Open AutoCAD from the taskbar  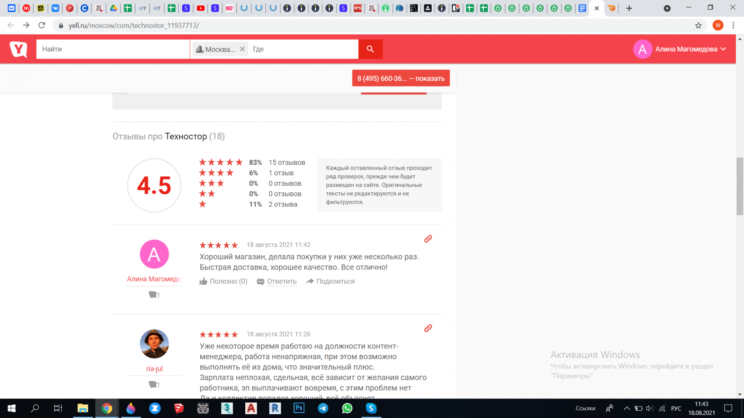point(251,408)
